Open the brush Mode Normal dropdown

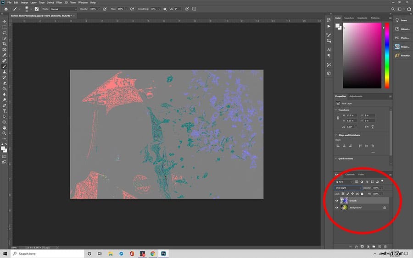63,9
